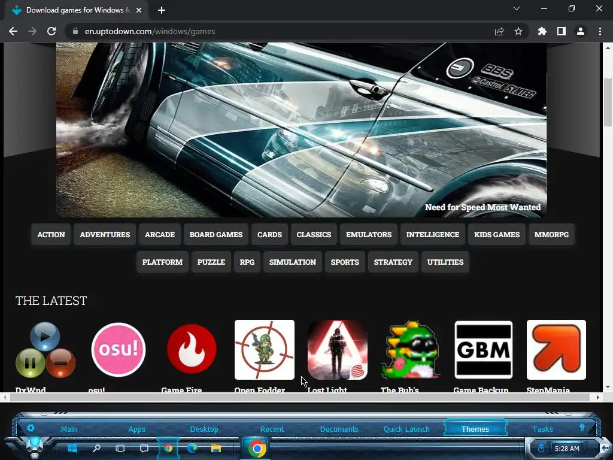613x460 pixels.
Task: Click the browser forward arrow
Action: click(x=32, y=31)
